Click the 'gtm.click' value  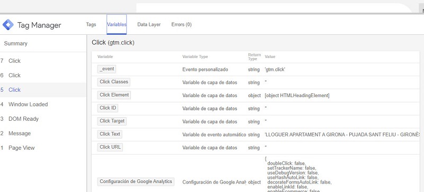(275, 70)
